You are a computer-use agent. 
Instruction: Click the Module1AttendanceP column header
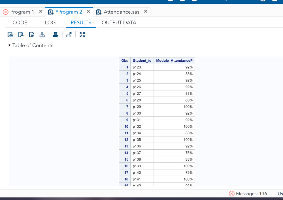coord(174,61)
